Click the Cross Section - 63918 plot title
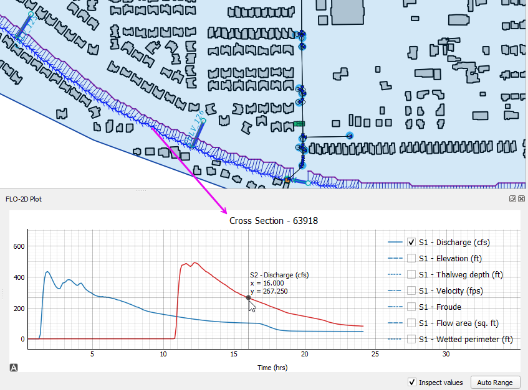 tap(274, 221)
